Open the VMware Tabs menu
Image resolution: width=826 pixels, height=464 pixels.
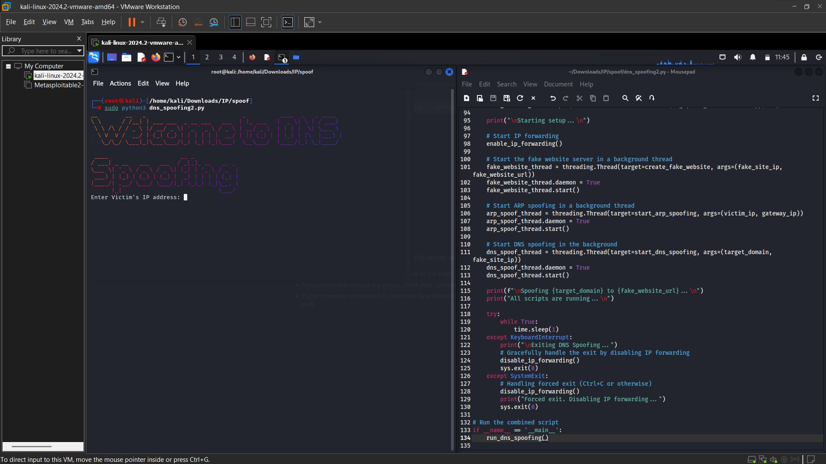pyautogui.click(x=87, y=22)
